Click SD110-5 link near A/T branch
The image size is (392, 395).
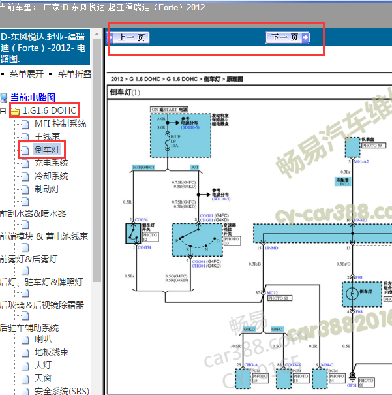(x=221, y=199)
